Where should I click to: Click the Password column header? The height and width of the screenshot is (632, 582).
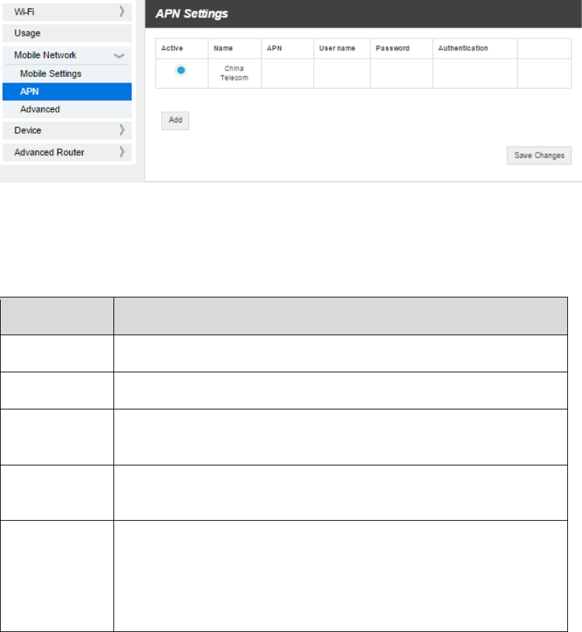click(x=401, y=48)
